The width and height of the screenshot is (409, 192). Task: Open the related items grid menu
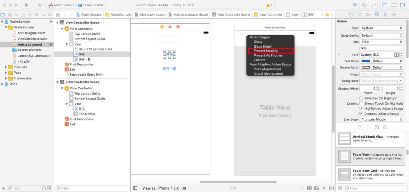tap(58, 15)
